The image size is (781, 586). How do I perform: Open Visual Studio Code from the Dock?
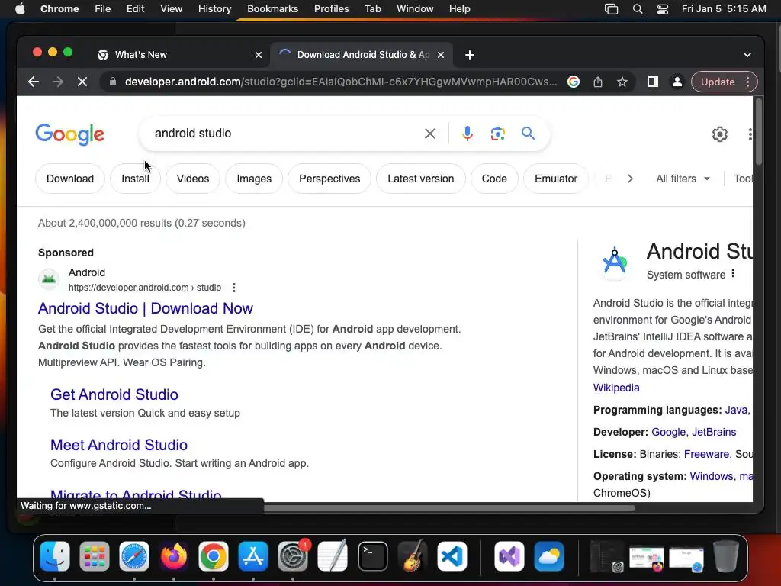pyautogui.click(x=452, y=556)
